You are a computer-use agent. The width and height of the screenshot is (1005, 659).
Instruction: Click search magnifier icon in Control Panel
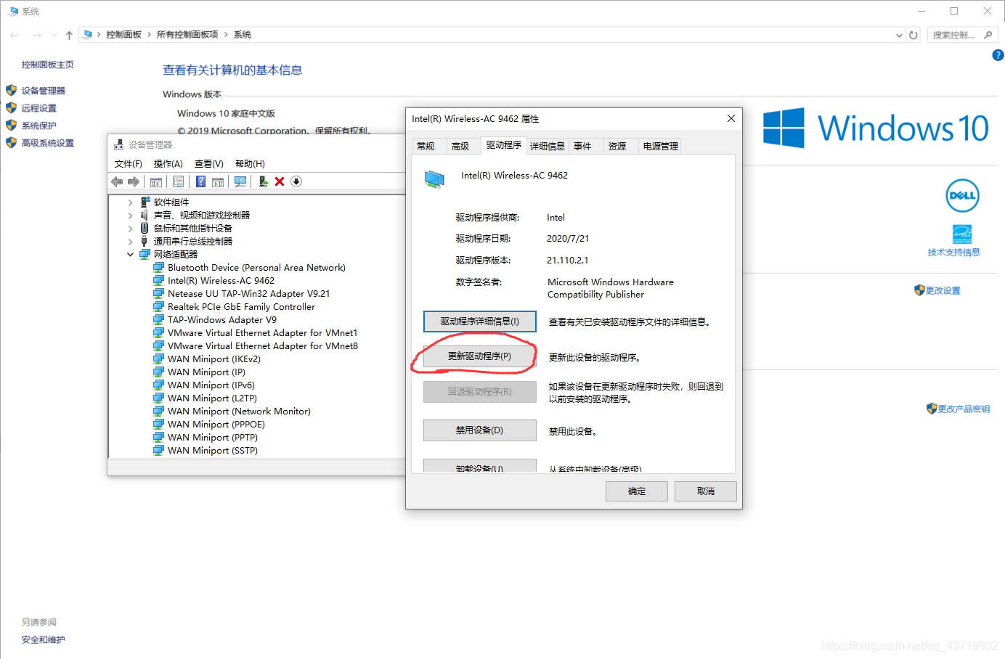pyautogui.click(x=988, y=35)
